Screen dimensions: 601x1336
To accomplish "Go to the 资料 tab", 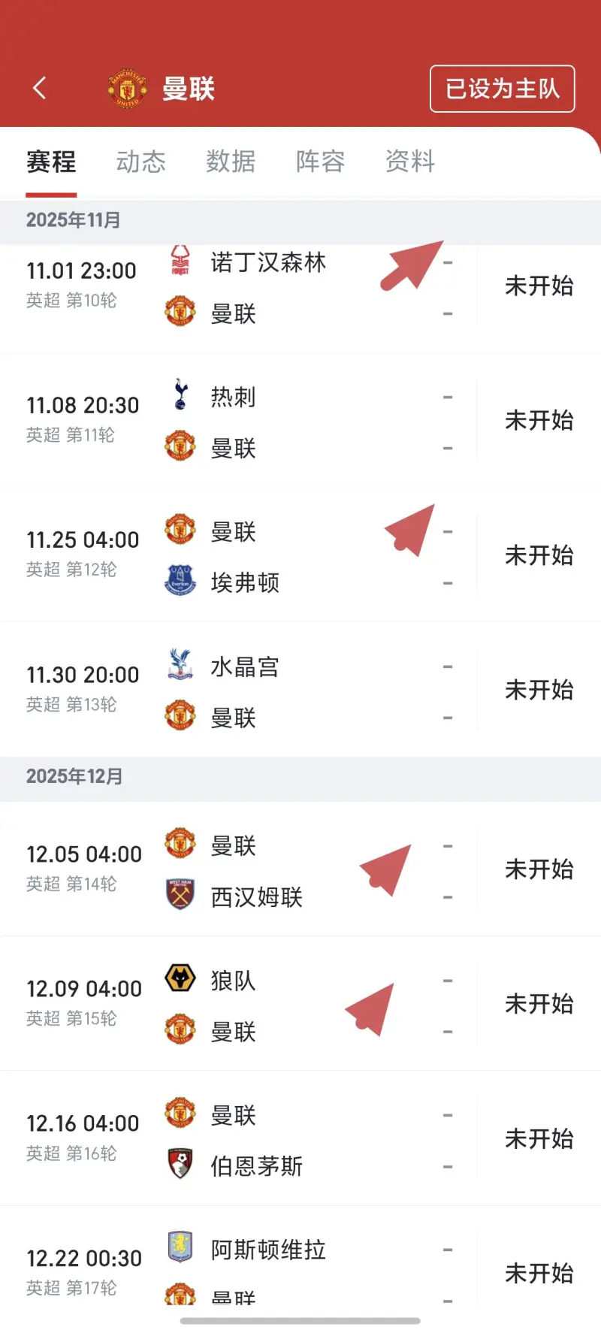I will pyautogui.click(x=410, y=162).
